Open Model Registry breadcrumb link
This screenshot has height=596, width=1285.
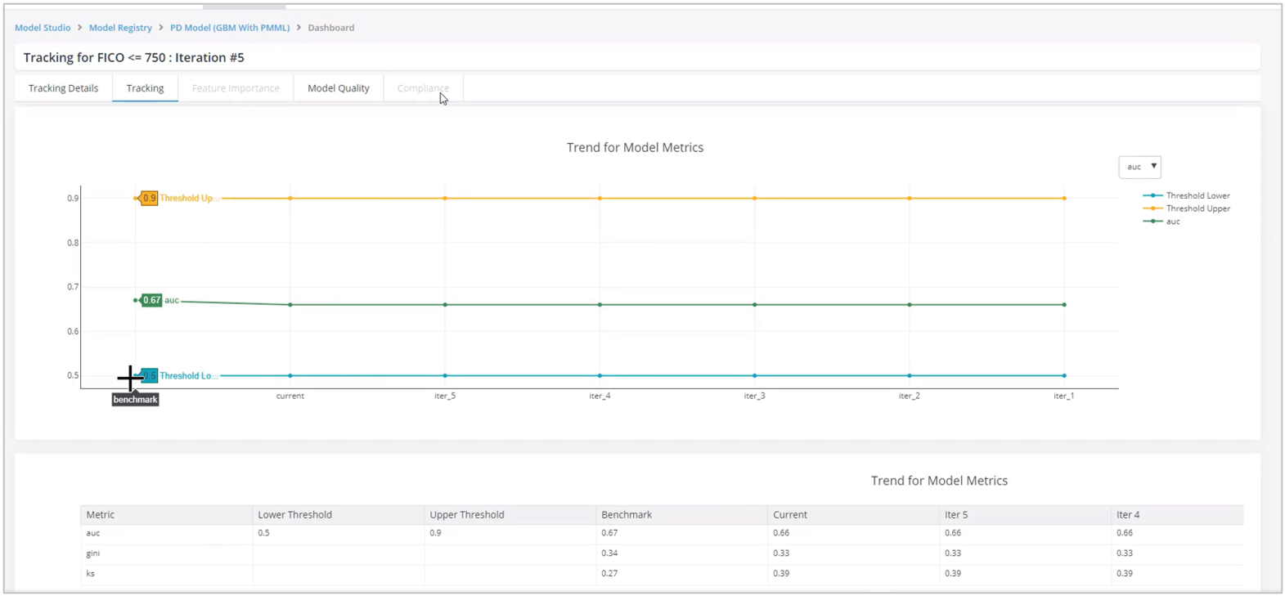120,28
